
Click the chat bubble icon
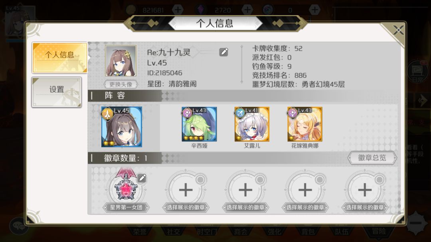pyautogui.click(x=19, y=226)
